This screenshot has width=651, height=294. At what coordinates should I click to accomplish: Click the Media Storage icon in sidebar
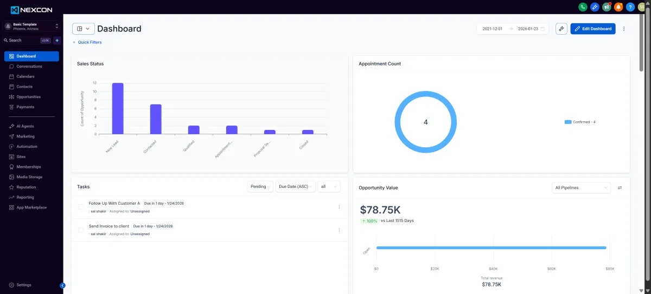tap(11, 177)
